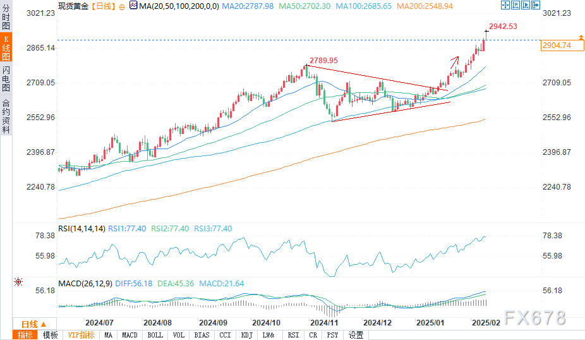Open the 日线 period dropdown
Image resolution: width=585 pixels, height=340 pixels.
(29, 323)
